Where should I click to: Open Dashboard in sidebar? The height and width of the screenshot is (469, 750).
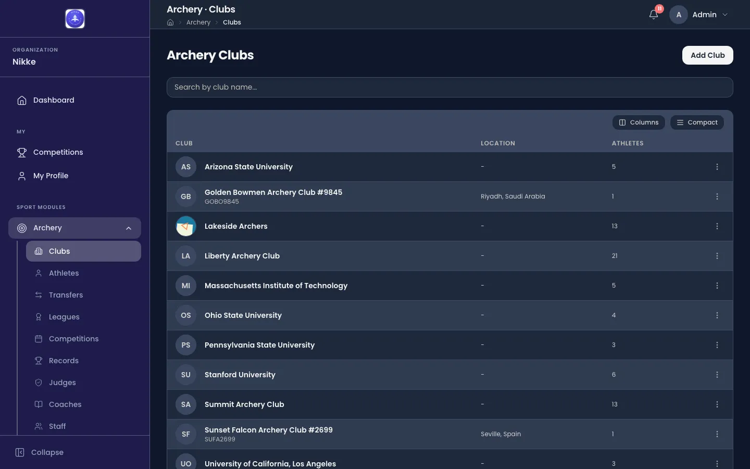74,100
